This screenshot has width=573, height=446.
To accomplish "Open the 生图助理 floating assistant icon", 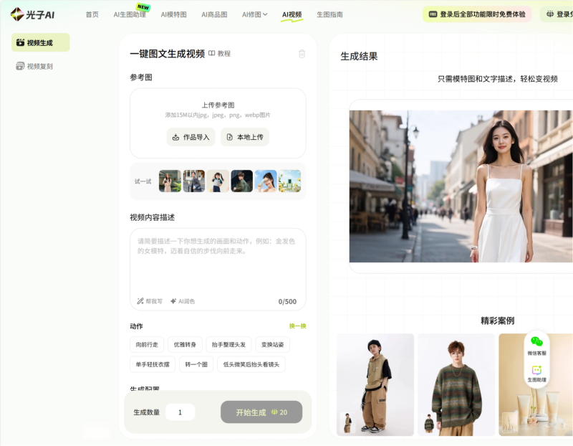I will 536,370.
